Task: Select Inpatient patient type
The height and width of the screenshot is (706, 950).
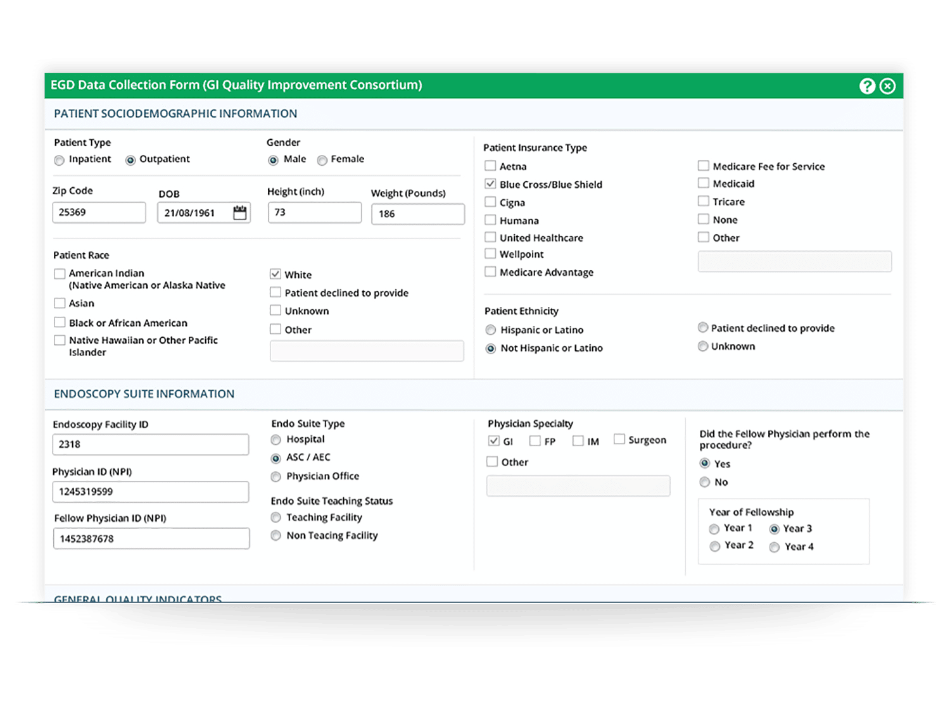Action: click(60, 160)
